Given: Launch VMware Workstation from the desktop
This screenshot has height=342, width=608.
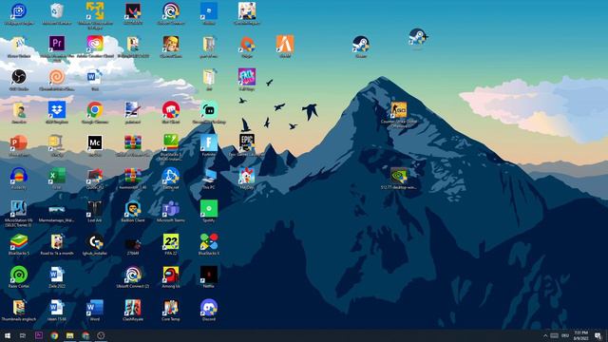Looking at the screenshot, I should (x=95, y=11).
